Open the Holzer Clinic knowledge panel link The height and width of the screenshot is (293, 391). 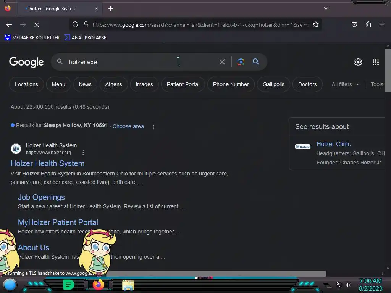[334, 144]
